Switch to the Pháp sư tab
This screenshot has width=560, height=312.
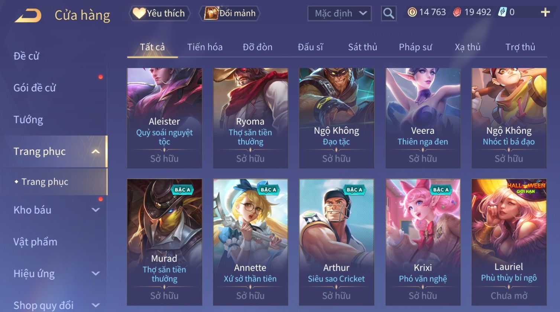415,47
